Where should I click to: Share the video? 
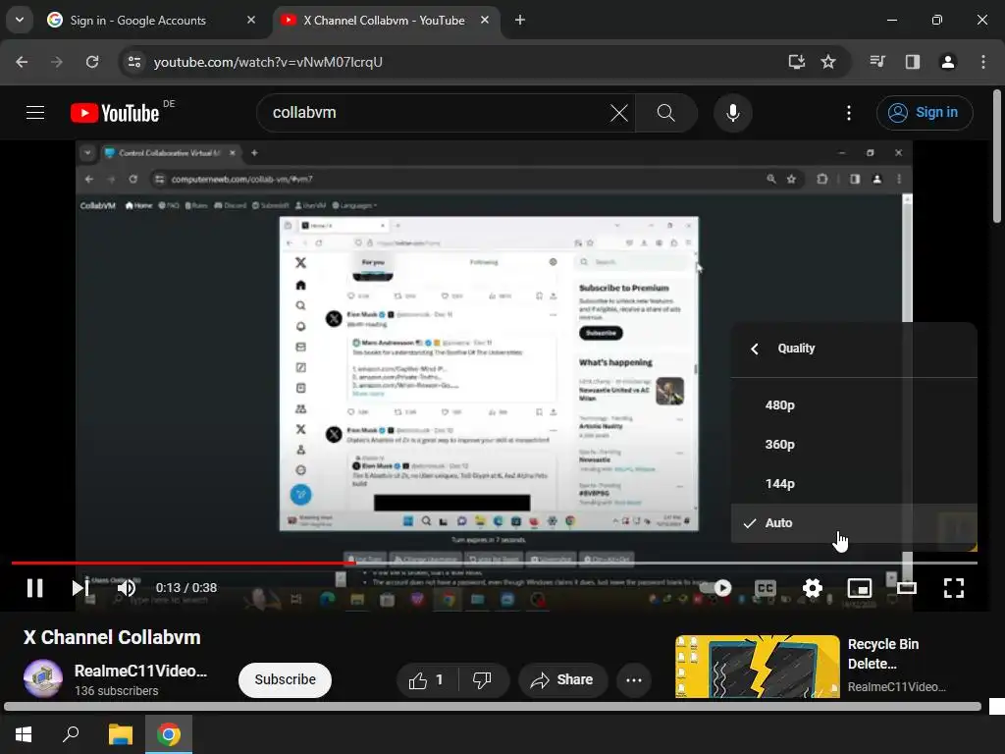[x=562, y=679]
